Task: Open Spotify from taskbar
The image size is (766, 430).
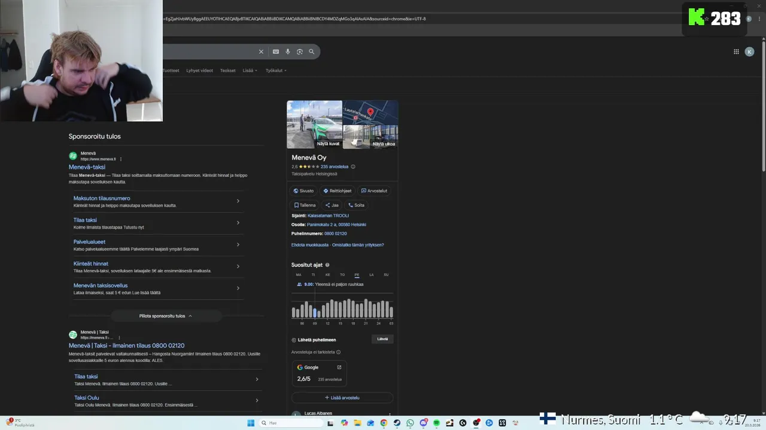Action: (x=436, y=423)
